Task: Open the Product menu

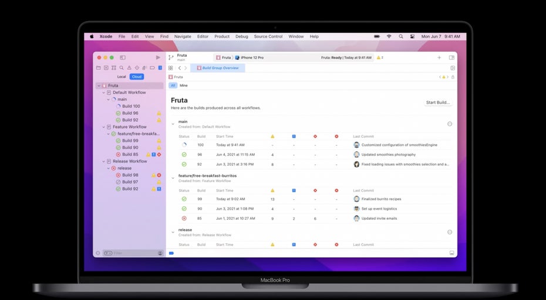Action: (x=222, y=36)
